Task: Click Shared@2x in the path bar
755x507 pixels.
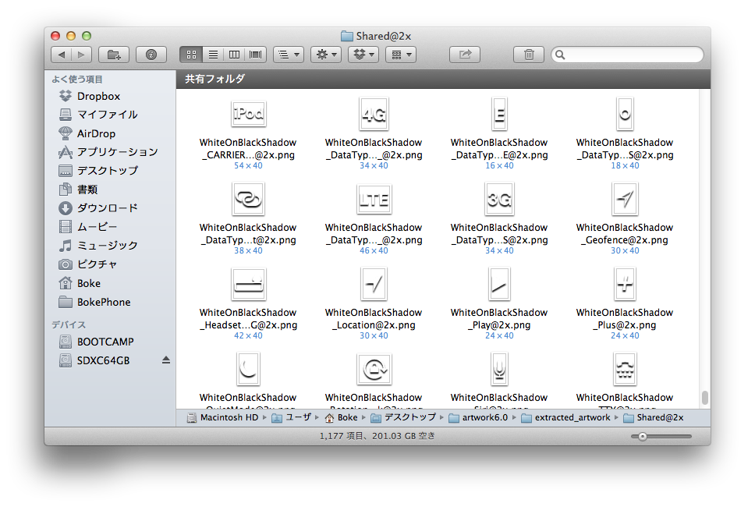Action: (654, 417)
